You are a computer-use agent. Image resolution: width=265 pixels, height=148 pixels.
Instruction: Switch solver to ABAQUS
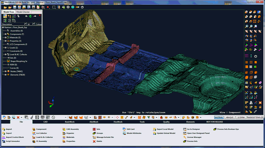click(x=230, y=117)
